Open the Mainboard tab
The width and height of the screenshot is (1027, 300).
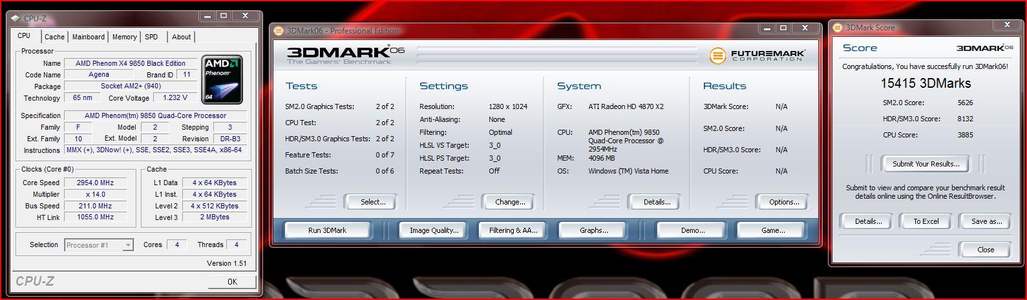(x=89, y=37)
